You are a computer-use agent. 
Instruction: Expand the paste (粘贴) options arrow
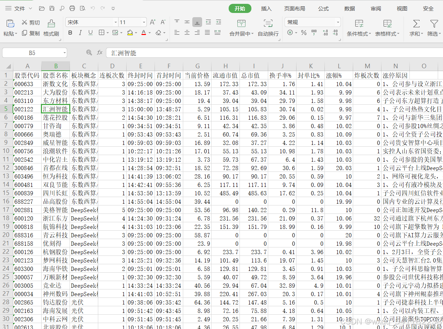tap(16, 34)
